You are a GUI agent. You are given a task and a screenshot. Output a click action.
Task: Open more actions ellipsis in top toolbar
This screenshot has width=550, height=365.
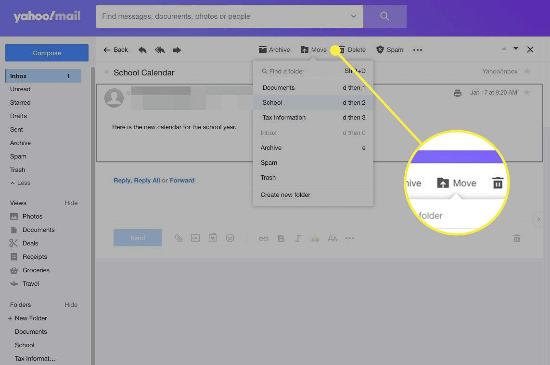click(418, 50)
